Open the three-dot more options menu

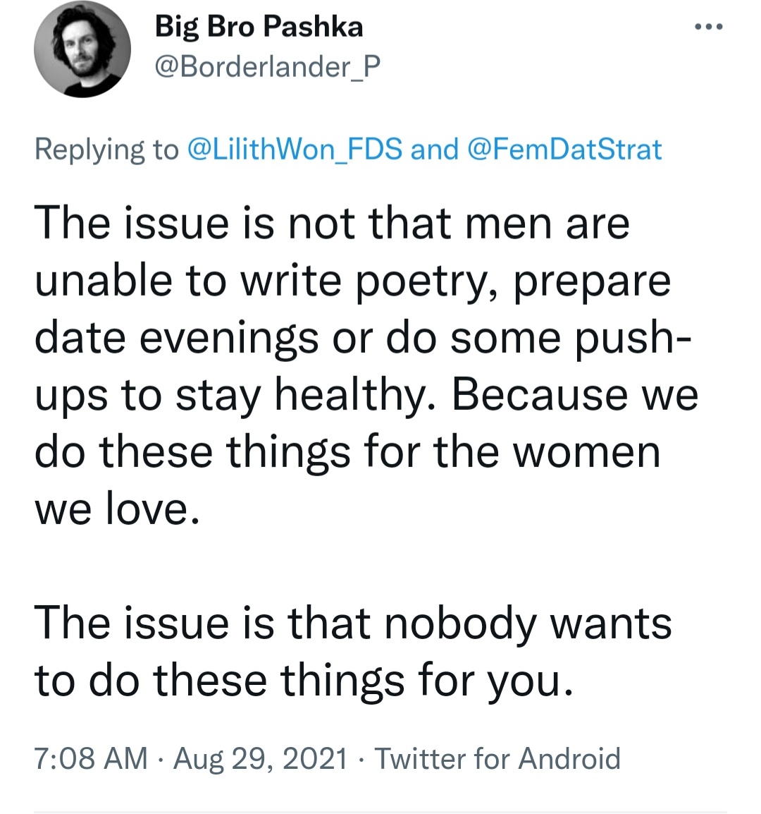click(x=709, y=27)
